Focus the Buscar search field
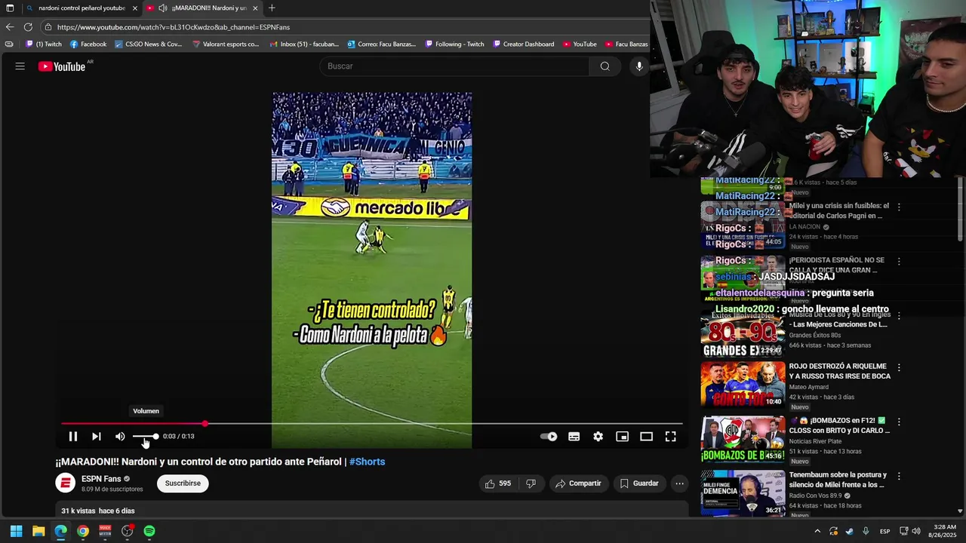This screenshot has height=543, width=966. pyautogui.click(x=454, y=66)
